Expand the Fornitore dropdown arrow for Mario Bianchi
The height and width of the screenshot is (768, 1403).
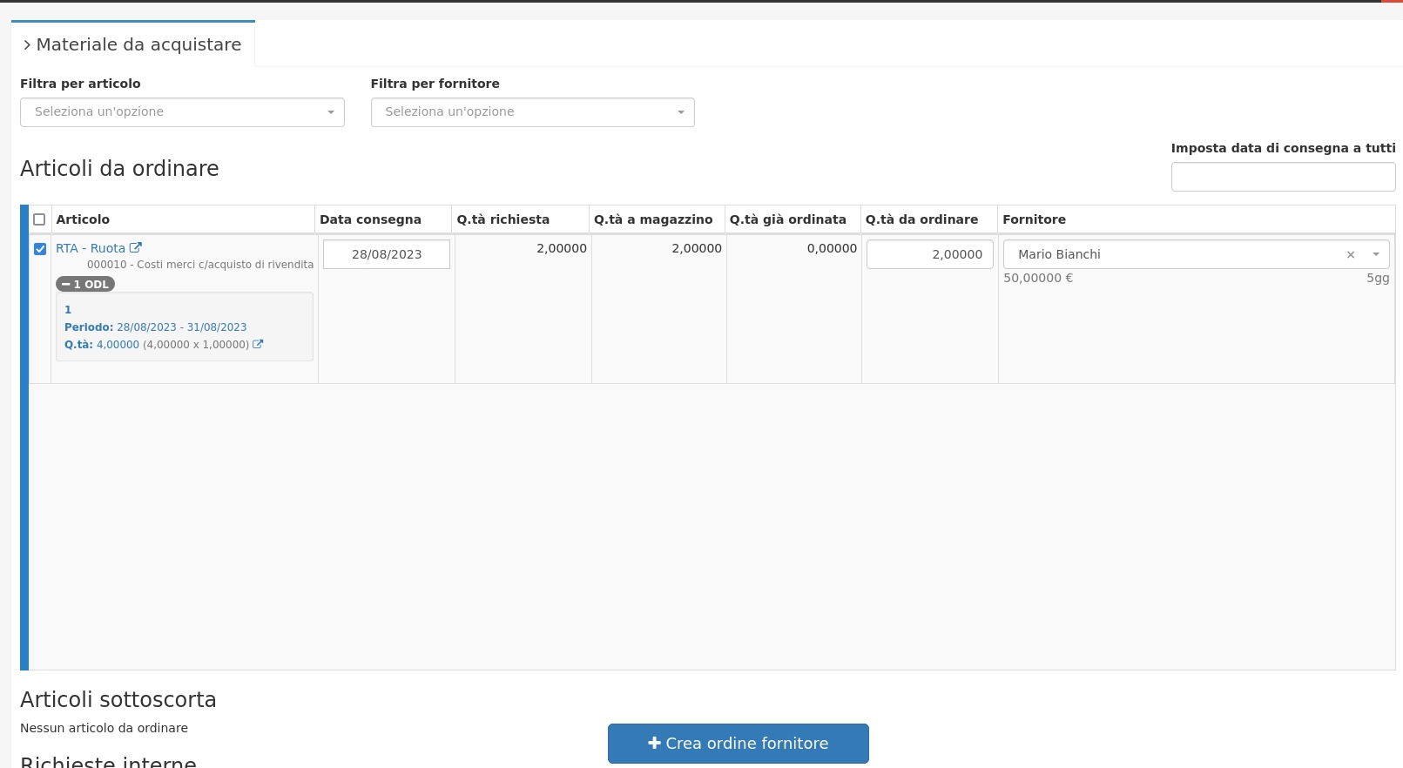tap(1376, 255)
